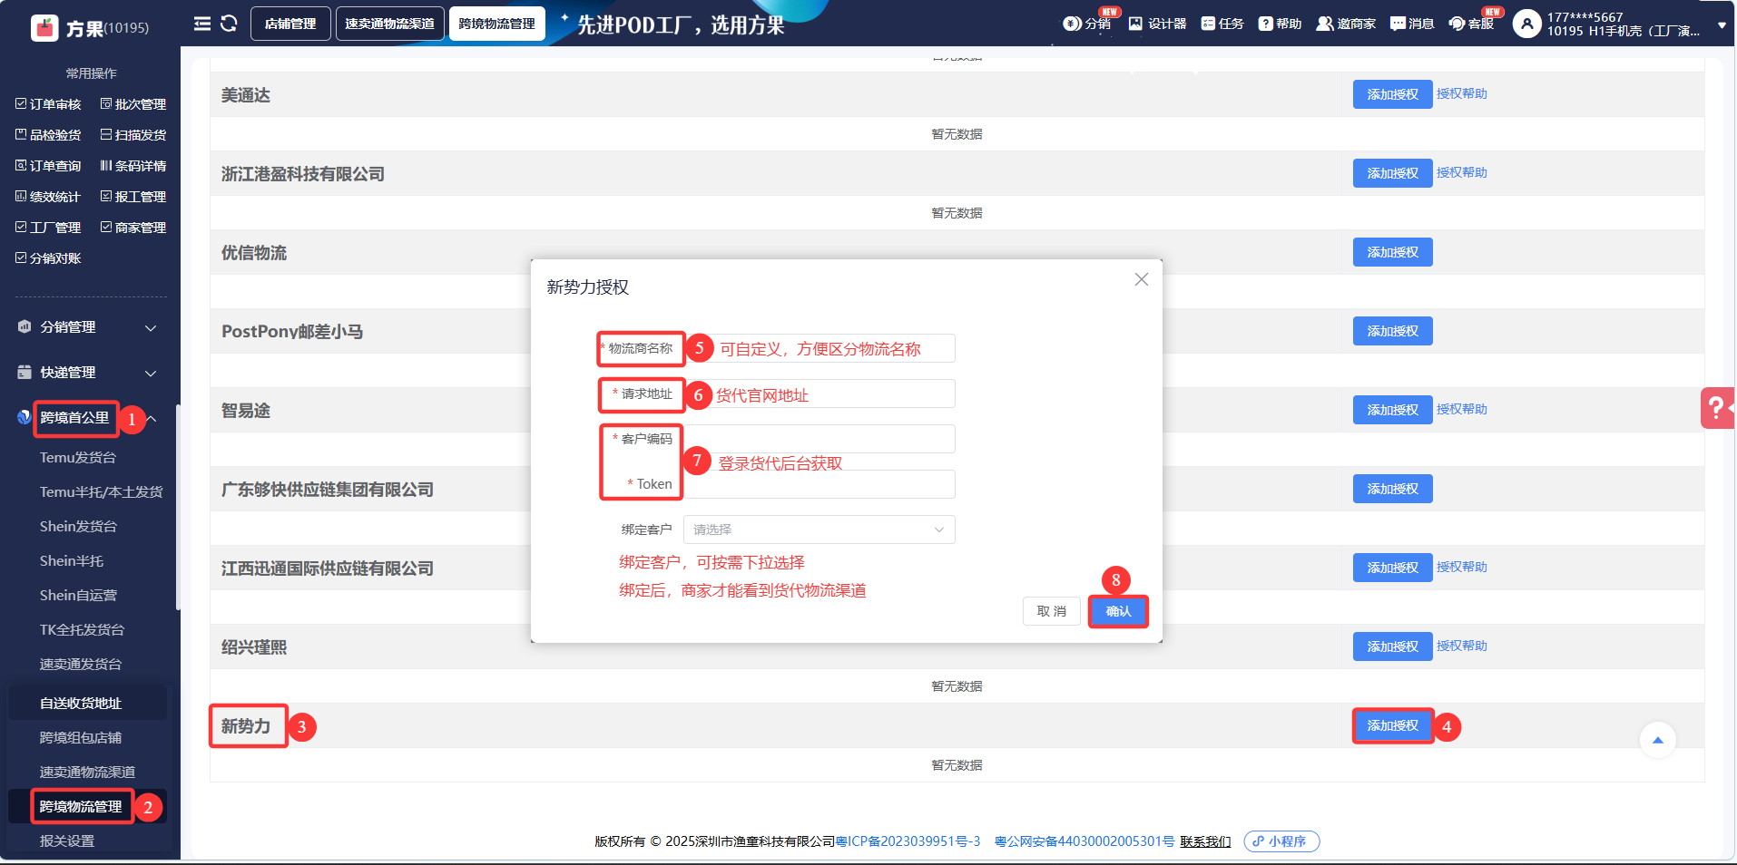Click 取消 in the dialog
This screenshot has width=1737, height=865.
tap(1052, 612)
